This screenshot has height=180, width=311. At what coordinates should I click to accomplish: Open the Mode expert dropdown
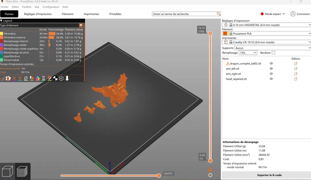pyautogui.click(x=273, y=14)
